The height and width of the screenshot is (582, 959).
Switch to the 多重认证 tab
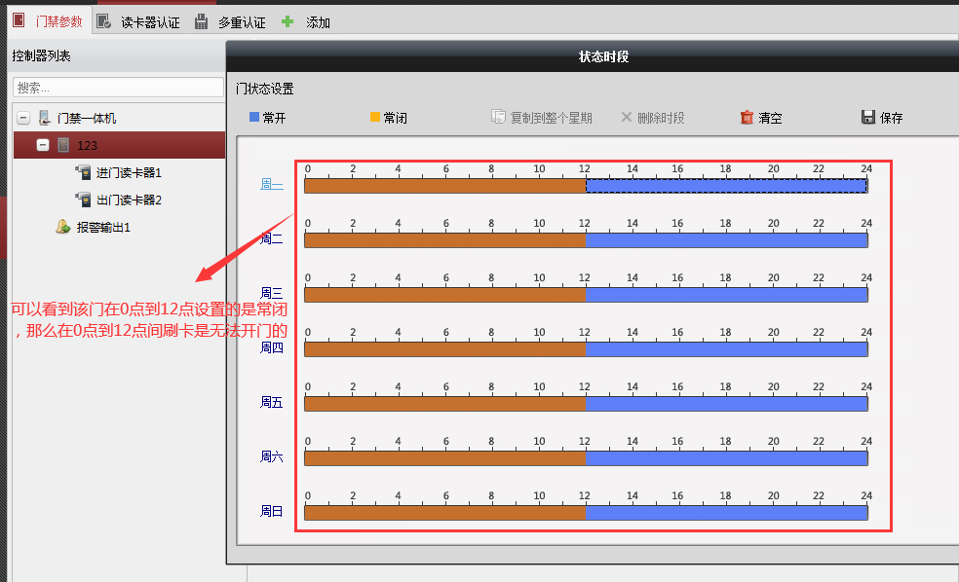[x=230, y=21]
